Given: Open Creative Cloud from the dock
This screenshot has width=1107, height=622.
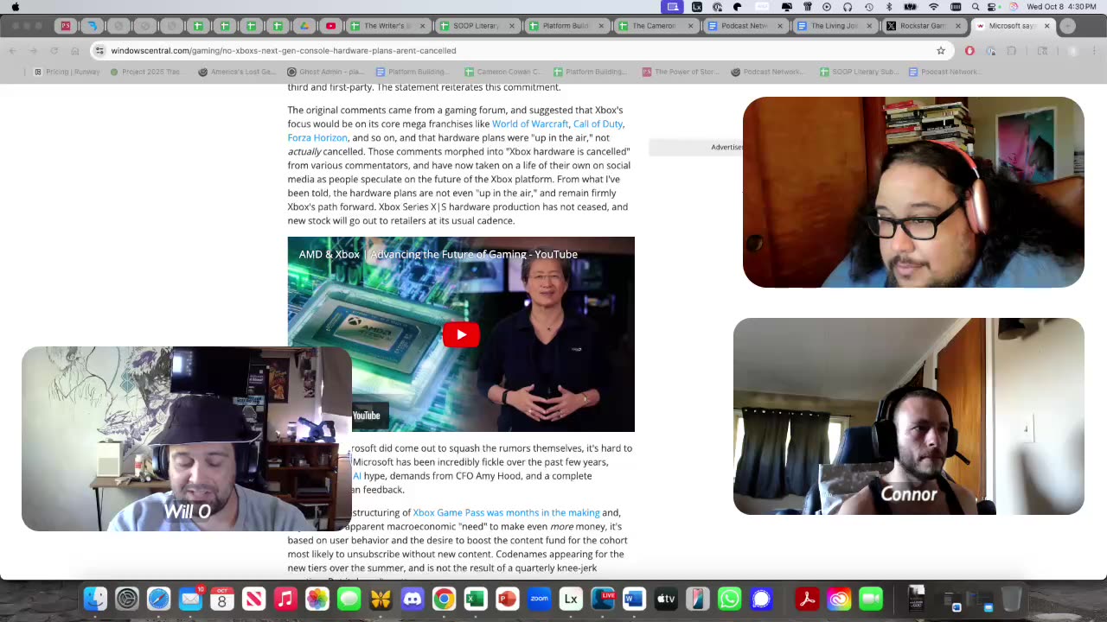Looking at the screenshot, I should click(839, 598).
